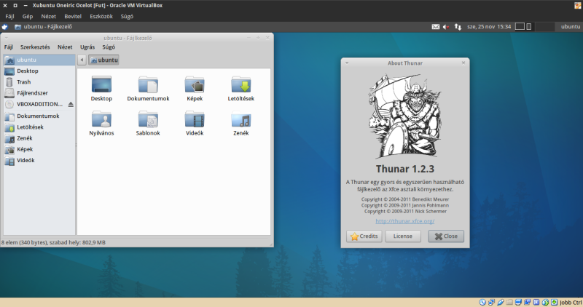The image size is (583, 307).
Task: Open VirtualBox Gép menu
Action: click(x=28, y=16)
